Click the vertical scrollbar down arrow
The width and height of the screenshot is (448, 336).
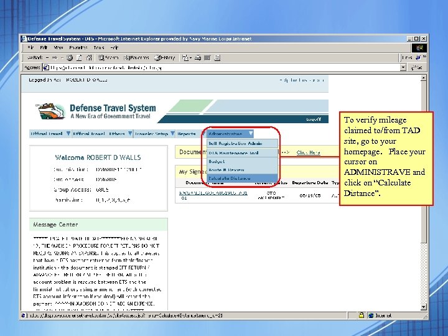pyautogui.click(x=423, y=307)
